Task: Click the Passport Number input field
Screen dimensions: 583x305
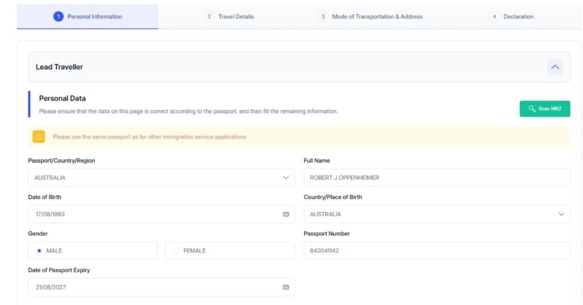Action: [x=437, y=251]
